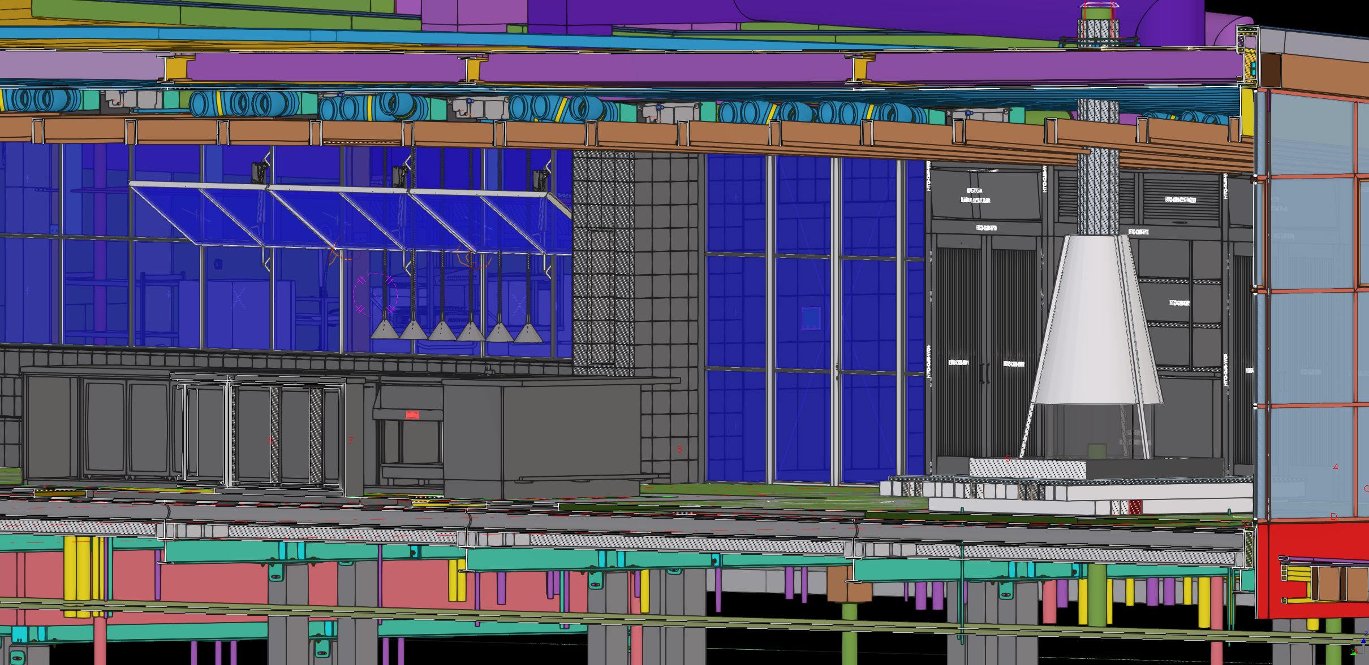Select the leftmost hanging cone pendant lamp
Image resolution: width=1369 pixels, height=665 pixels.
[x=385, y=329]
